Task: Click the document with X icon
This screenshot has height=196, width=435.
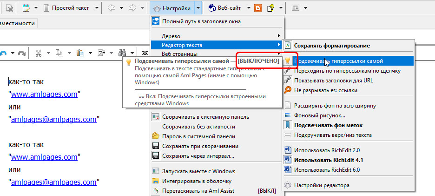Action: click(x=9, y=8)
